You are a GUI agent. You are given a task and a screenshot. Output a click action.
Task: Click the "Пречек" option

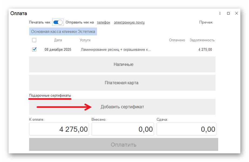tap(206, 22)
